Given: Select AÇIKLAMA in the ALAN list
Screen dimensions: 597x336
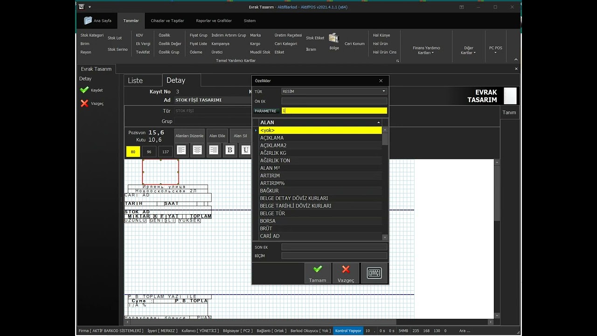Looking at the screenshot, I should point(320,138).
